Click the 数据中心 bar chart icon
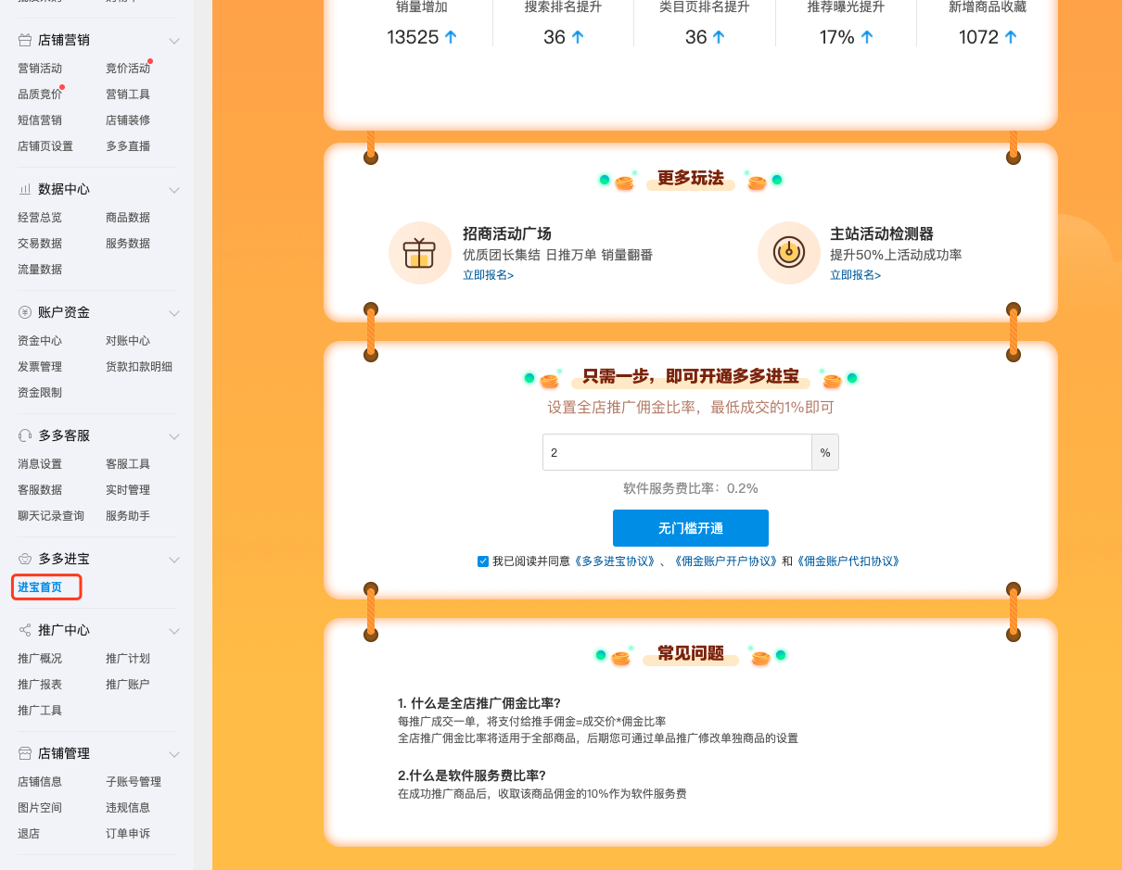This screenshot has width=1122, height=870. pos(25,189)
